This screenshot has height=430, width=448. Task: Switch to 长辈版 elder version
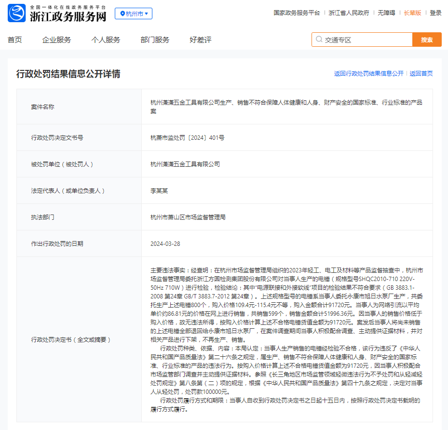(412, 13)
